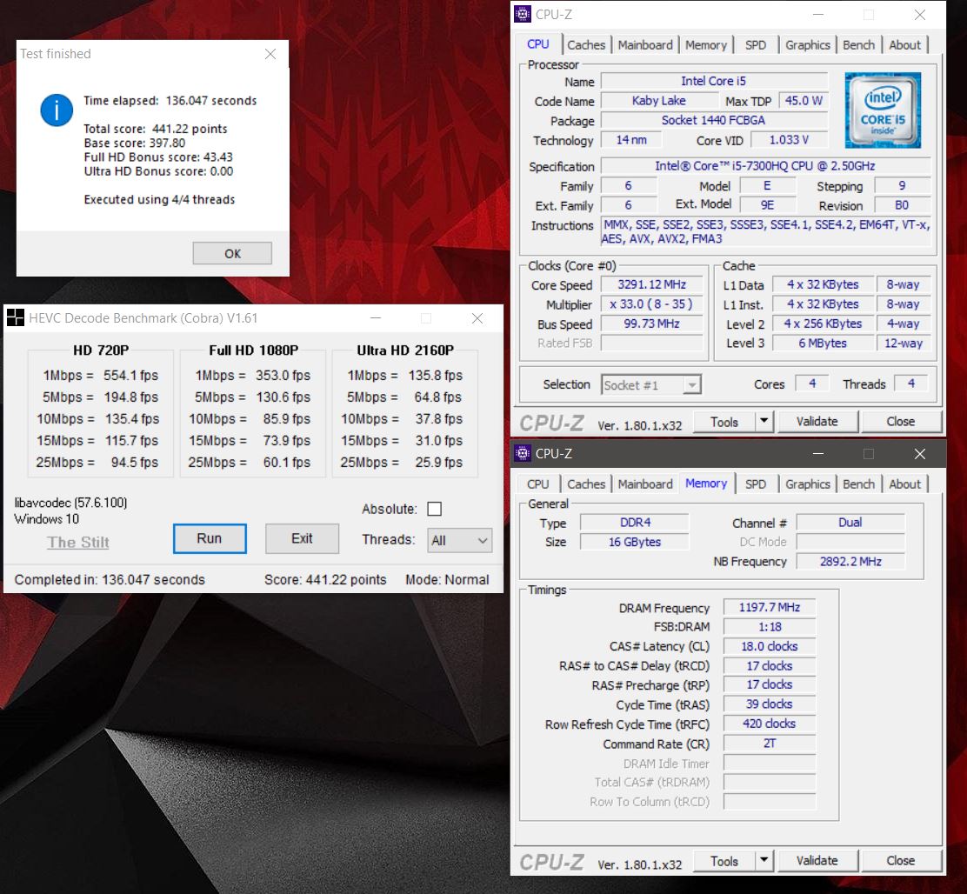Close the lower CPU-Z Memory window via X
The image size is (967, 894).
coord(919,453)
